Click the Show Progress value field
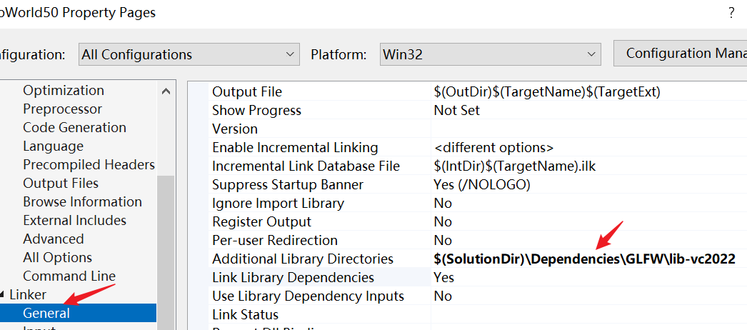This screenshot has width=747, height=330. pyautogui.click(x=457, y=111)
